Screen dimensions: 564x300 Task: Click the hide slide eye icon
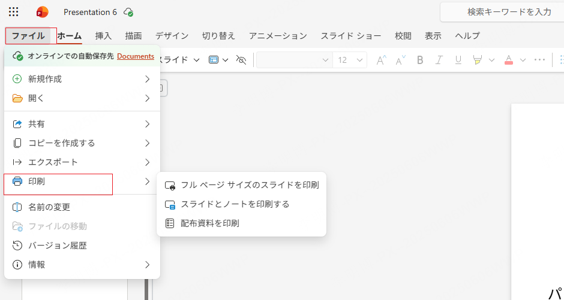tap(241, 60)
